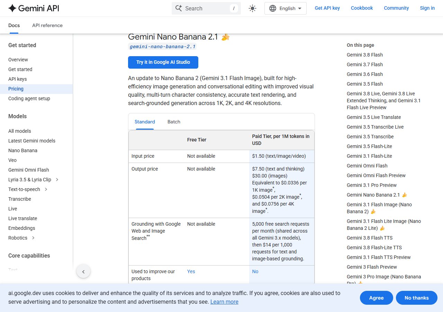Expand the Robotics sidebar section

tap(33, 238)
